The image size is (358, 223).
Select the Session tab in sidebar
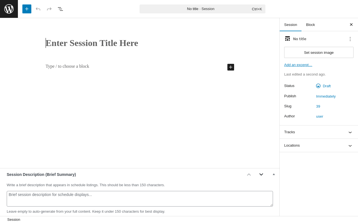pyautogui.click(x=291, y=25)
